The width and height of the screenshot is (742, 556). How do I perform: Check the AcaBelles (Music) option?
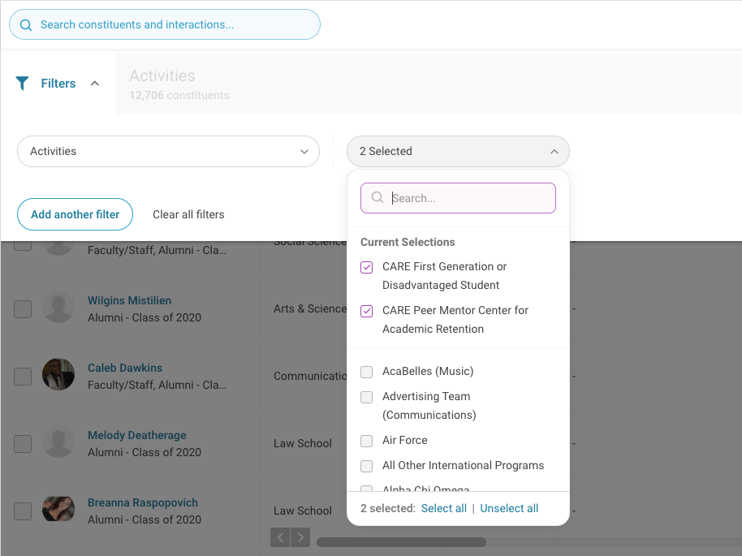click(367, 372)
